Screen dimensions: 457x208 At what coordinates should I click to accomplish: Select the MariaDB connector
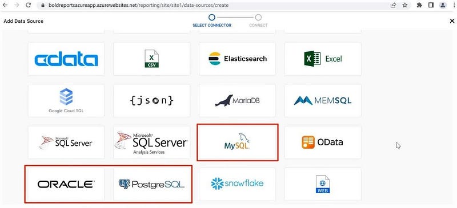(x=237, y=101)
